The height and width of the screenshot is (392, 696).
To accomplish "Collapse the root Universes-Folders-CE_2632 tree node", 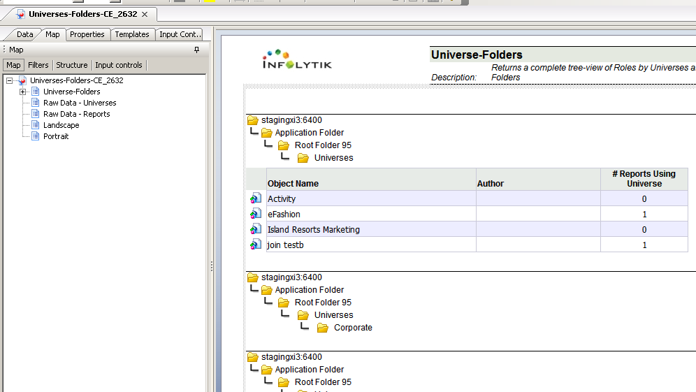I will (x=9, y=80).
